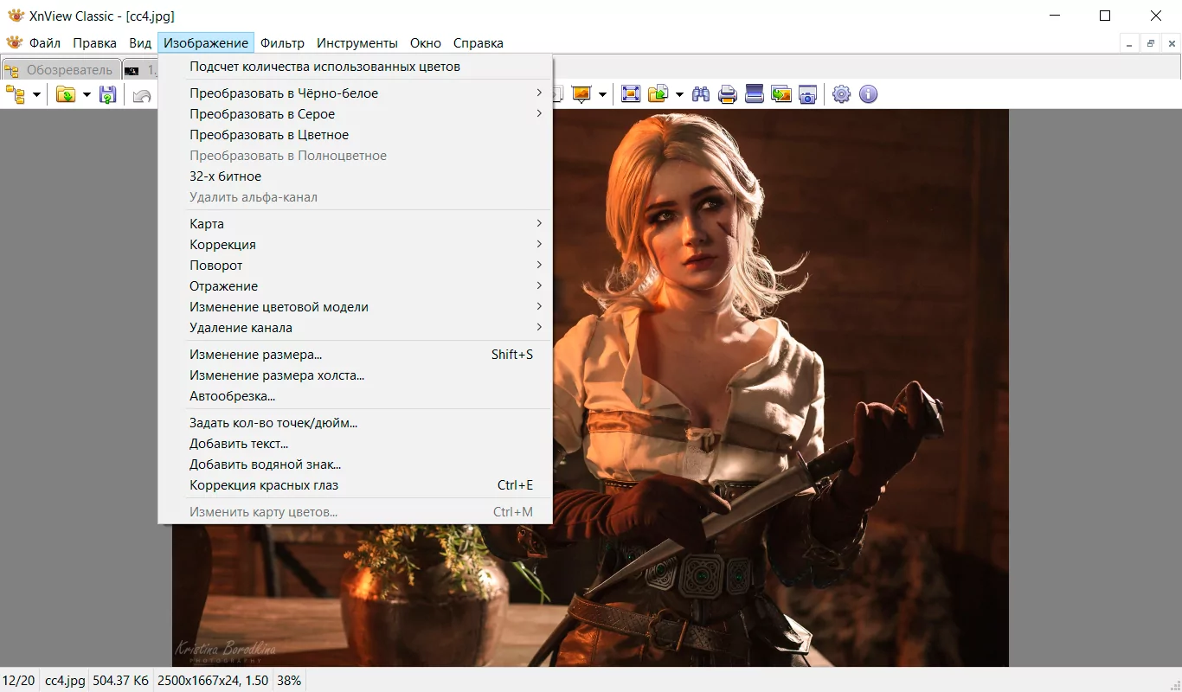Click the XnView Classic title bar icon
1182x692 pixels.
click(x=16, y=16)
